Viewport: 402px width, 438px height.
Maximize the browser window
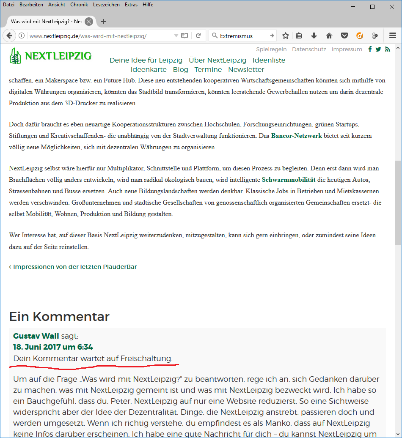click(372, 6)
